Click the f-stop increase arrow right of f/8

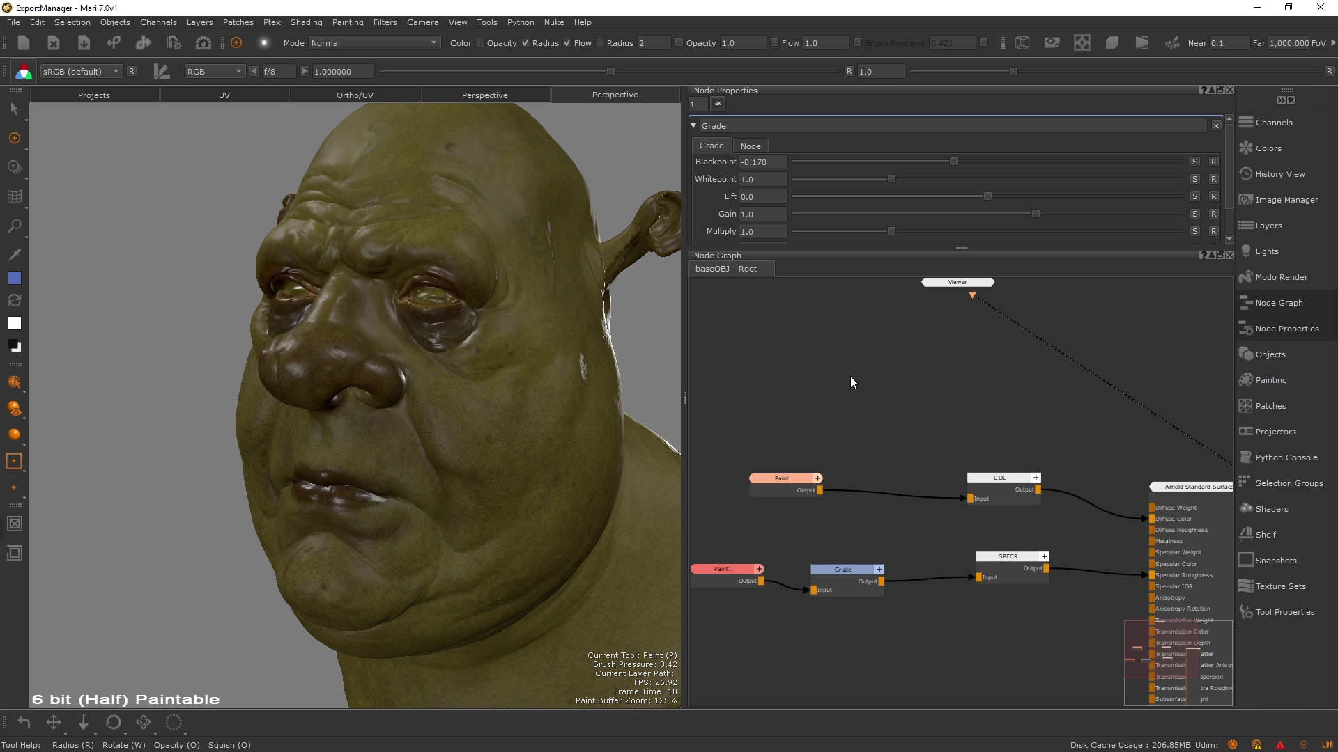point(304,71)
